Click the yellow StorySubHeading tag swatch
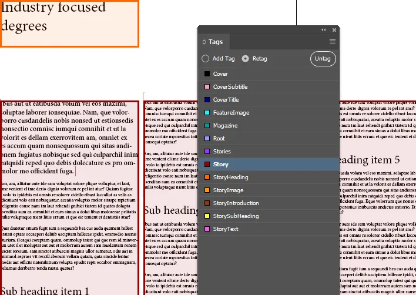 pyautogui.click(x=207, y=216)
